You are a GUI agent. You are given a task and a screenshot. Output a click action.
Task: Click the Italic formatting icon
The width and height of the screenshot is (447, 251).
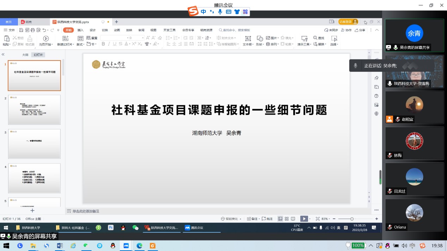click(109, 44)
